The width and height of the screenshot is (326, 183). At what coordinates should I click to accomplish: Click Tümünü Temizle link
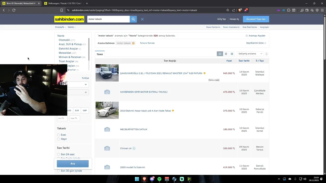coord(147,43)
